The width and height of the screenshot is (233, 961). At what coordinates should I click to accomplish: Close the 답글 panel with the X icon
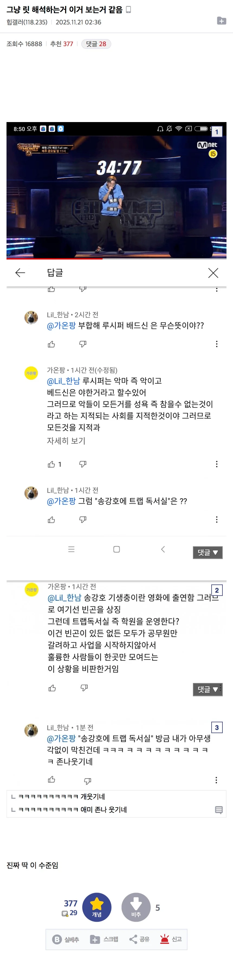click(213, 273)
